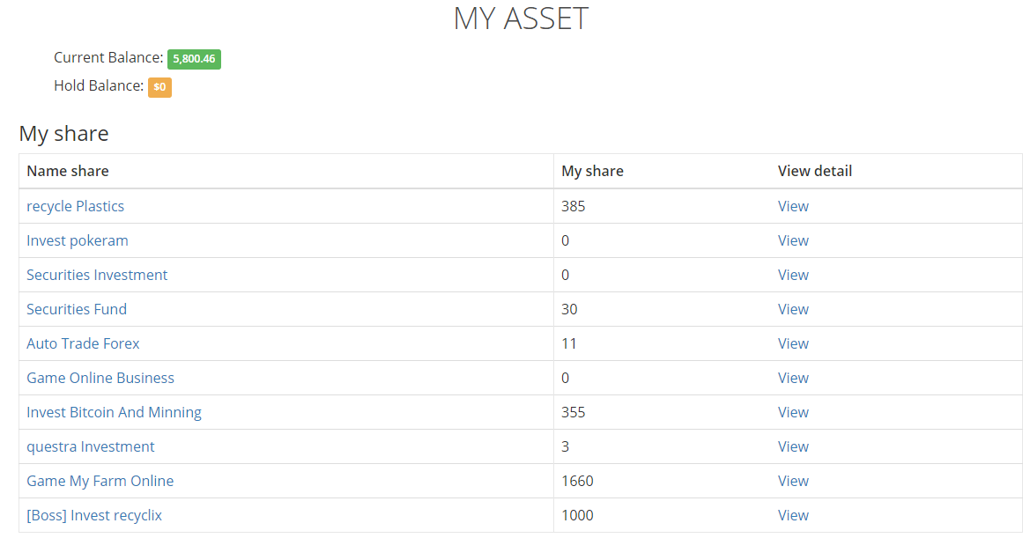View details for Auto Trade Forex
The width and height of the screenshot is (1030, 538).
pyautogui.click(x=793, y=343)
